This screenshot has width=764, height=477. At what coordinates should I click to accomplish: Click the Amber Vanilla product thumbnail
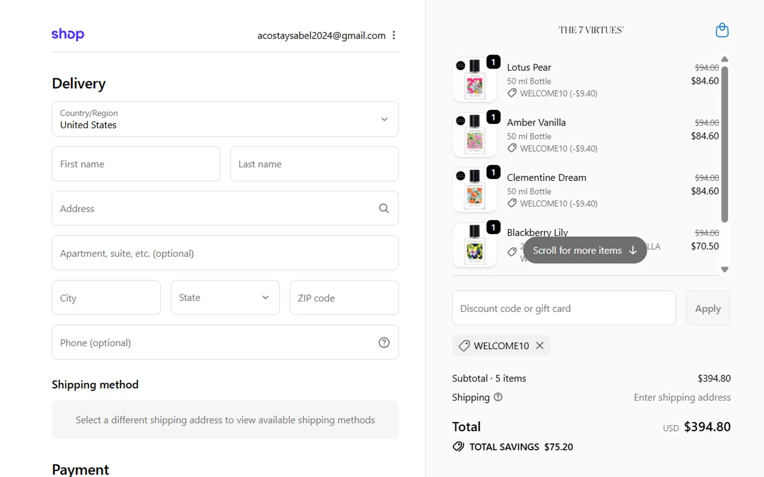click(475, 135)
